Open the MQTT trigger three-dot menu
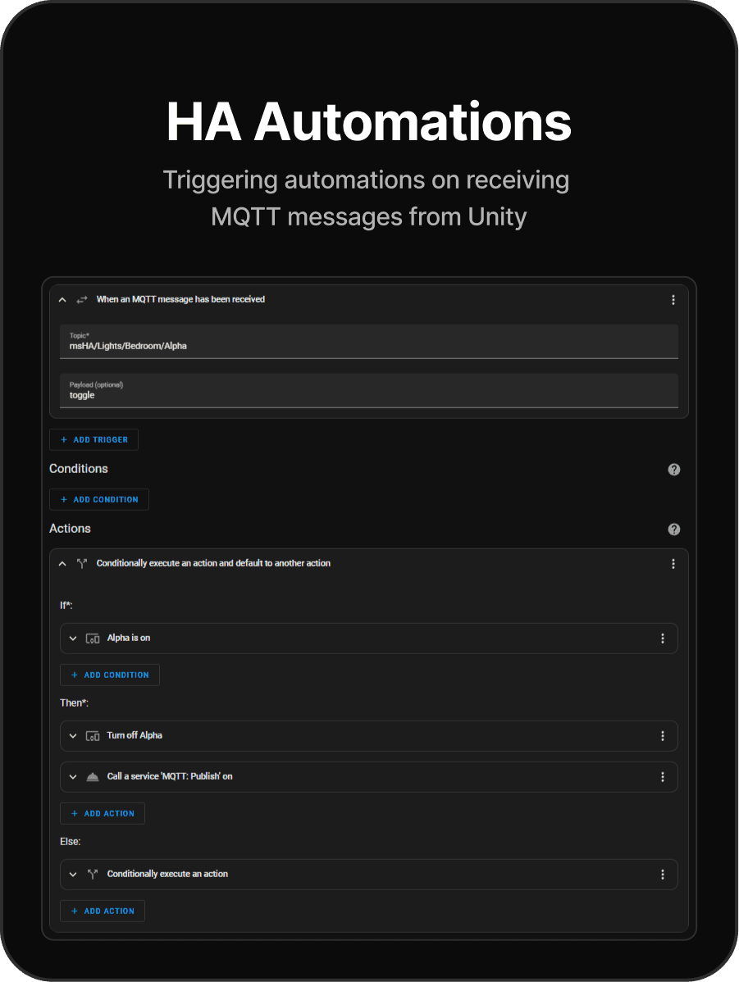 (673, 300)
